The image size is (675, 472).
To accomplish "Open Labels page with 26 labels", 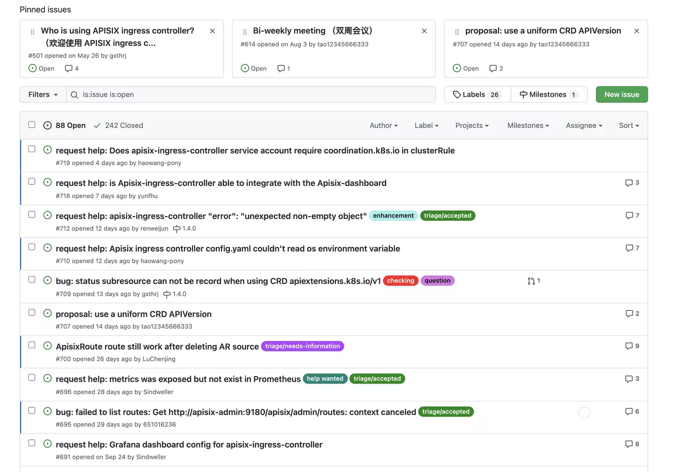I will [x=477, y=95].
